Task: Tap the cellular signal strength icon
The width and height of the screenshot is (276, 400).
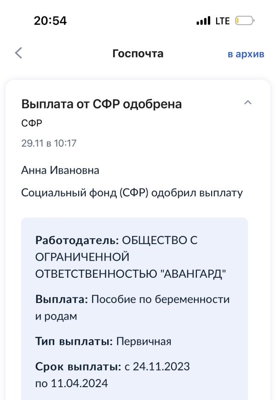Action: tap(203, 21)
